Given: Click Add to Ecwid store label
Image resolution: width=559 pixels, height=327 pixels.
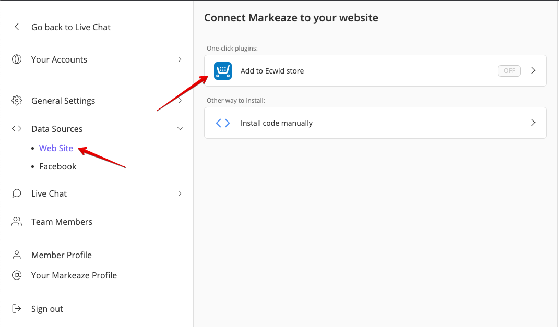Looking at the screenshot, I should click(272, 71).
